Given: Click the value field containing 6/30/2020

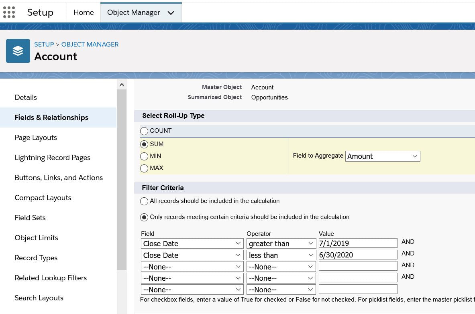Looking at the screenshot, I should 358,255.
